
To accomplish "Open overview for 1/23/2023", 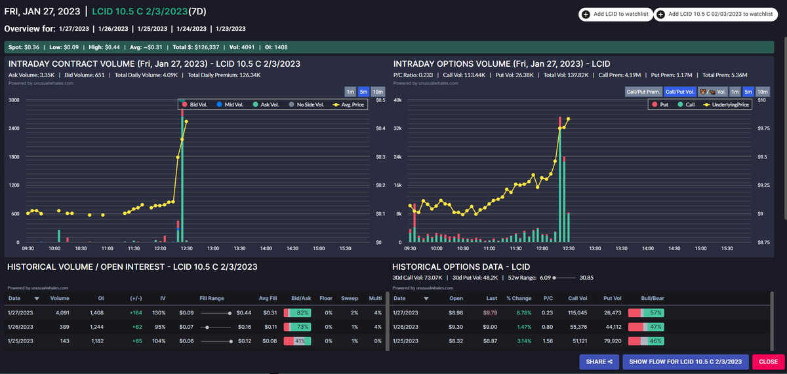I will [x=230, y=29].
